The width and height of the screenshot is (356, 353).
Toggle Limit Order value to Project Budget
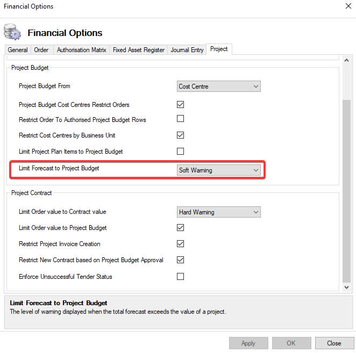pos(181,227)
